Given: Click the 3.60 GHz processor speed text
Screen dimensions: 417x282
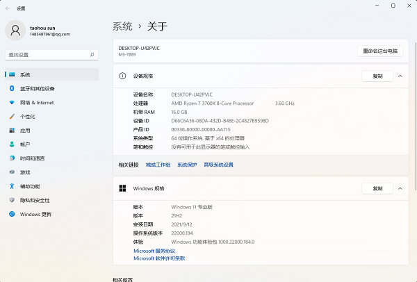Looking at the screenshot, I should click(x=284, y=103).
